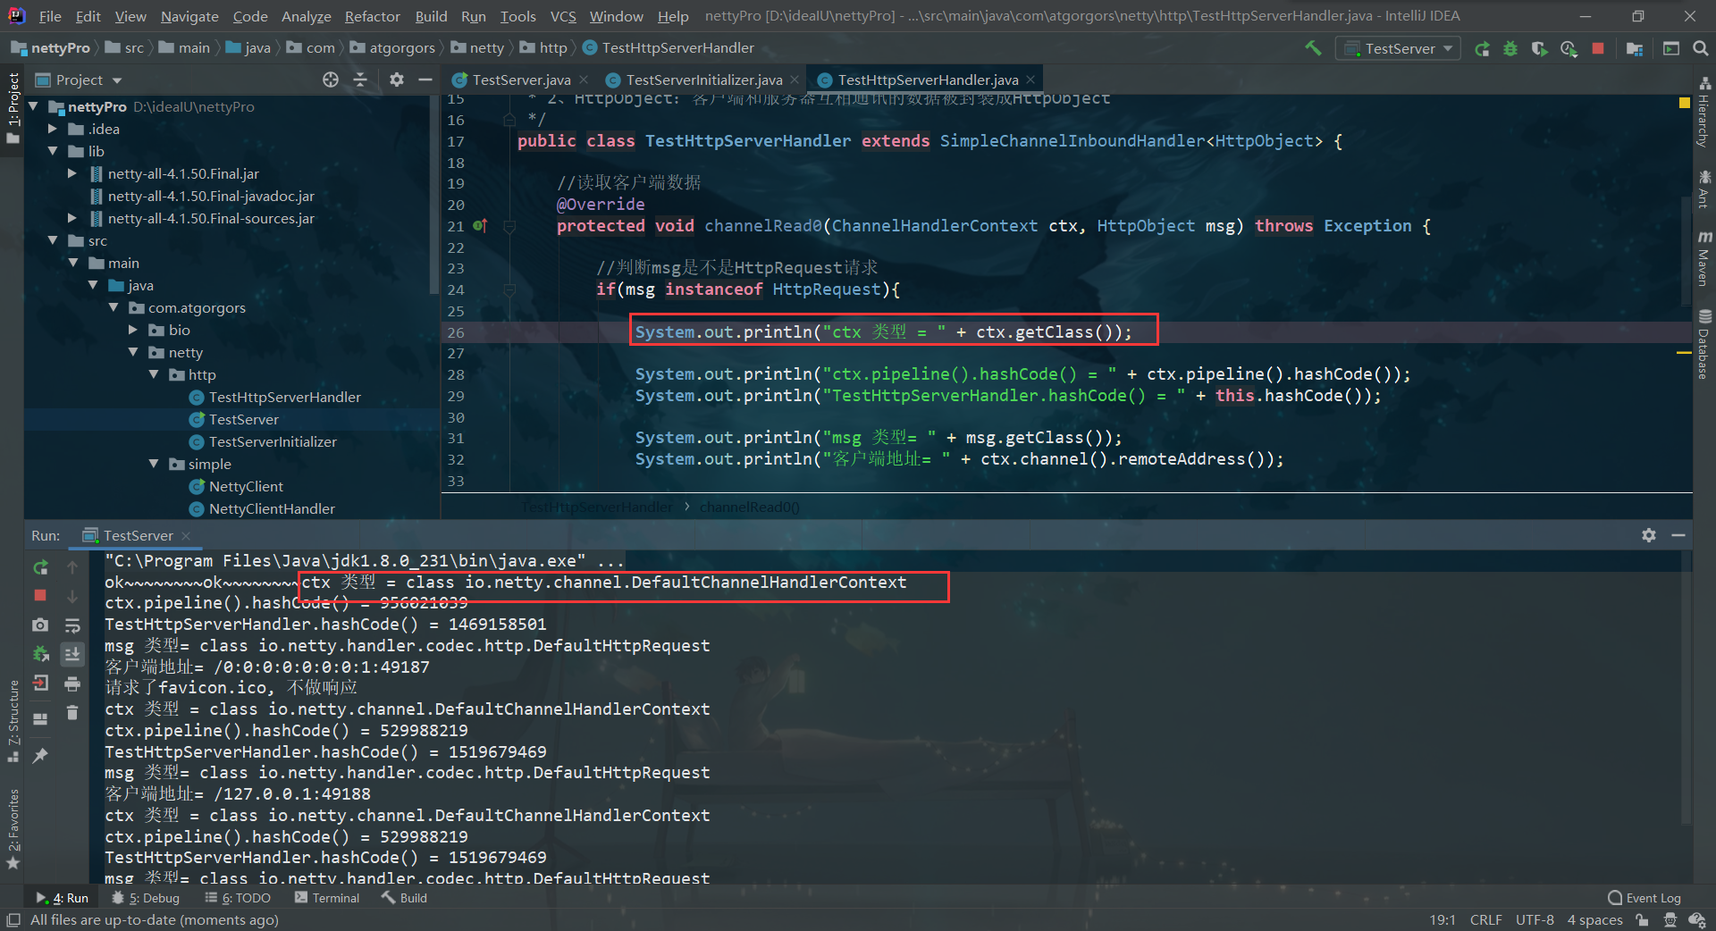Toggle soft-wrap in the console

click(72, 625)
